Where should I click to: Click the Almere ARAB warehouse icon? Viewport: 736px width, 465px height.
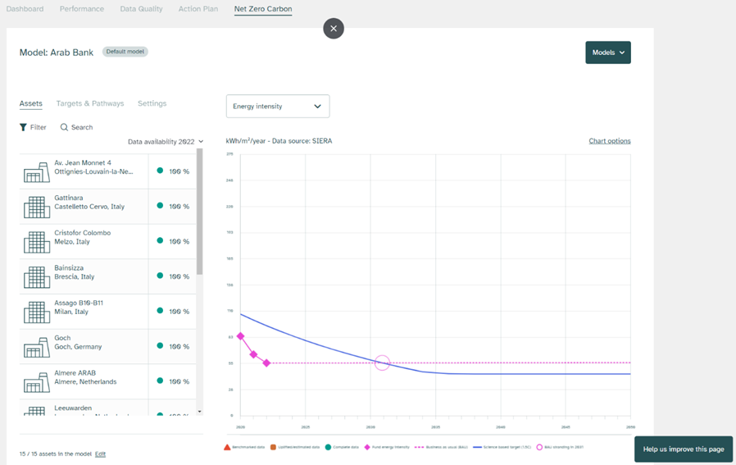click(x=36, y=382)
